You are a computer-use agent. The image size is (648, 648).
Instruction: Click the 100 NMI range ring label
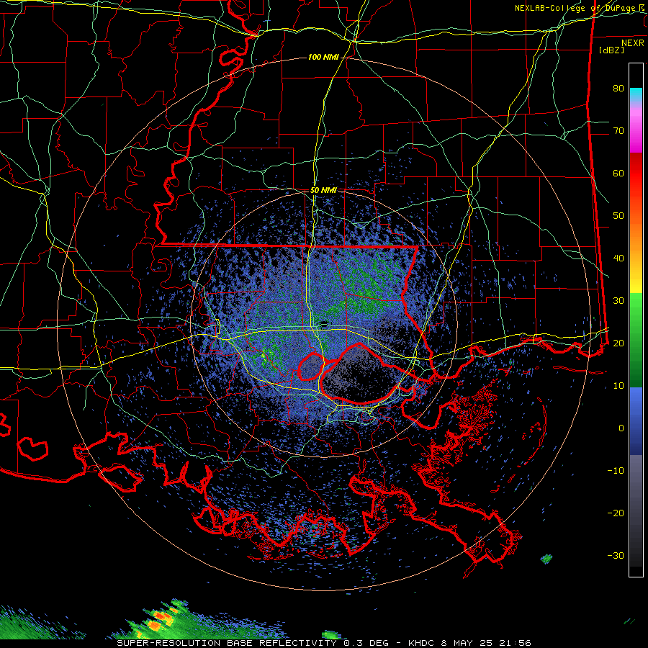pyautogui.click(x=323, y=57)
